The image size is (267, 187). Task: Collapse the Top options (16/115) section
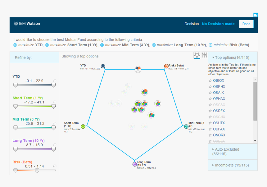tap(233, 57)
